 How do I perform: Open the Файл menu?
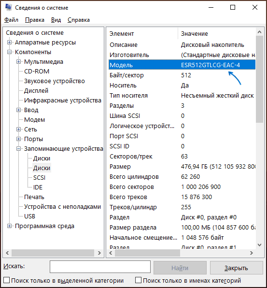[x=11, y=20]
